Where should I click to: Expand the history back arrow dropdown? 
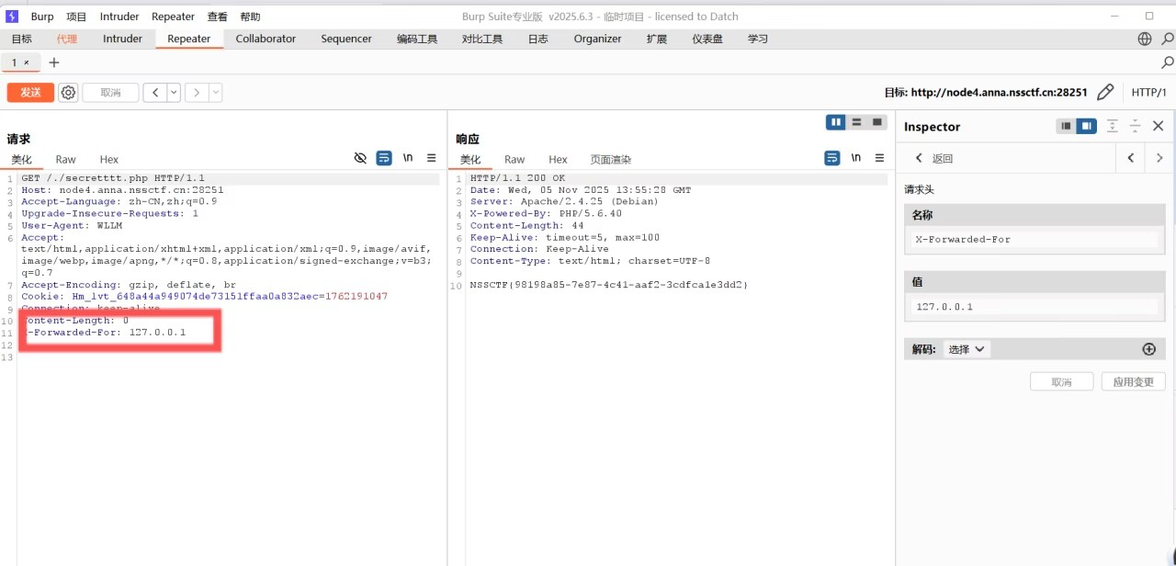point(173,93)
